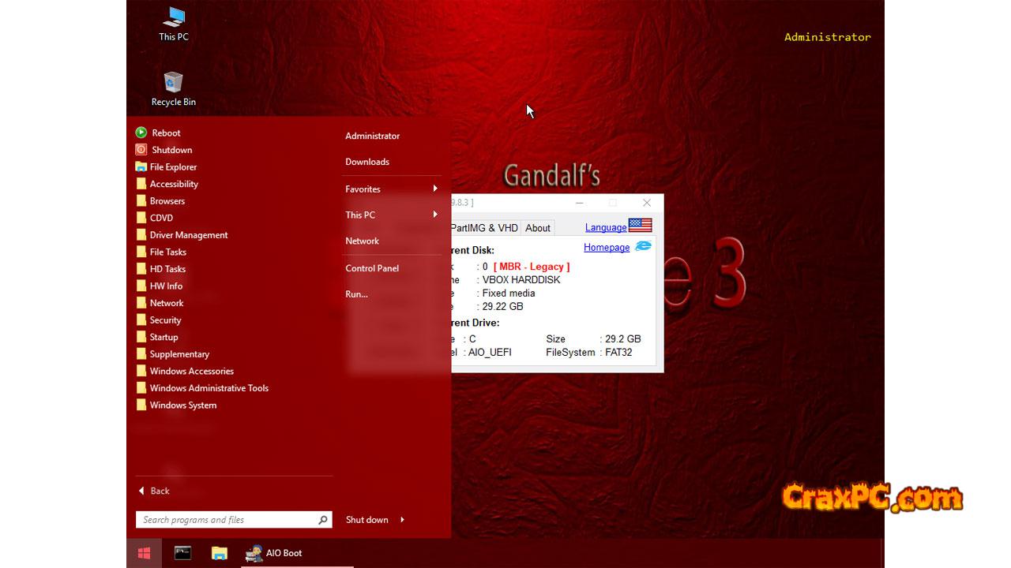Click the VBOX HARDDISK text
The image size is (1011, 568).
tap(521, 280)
